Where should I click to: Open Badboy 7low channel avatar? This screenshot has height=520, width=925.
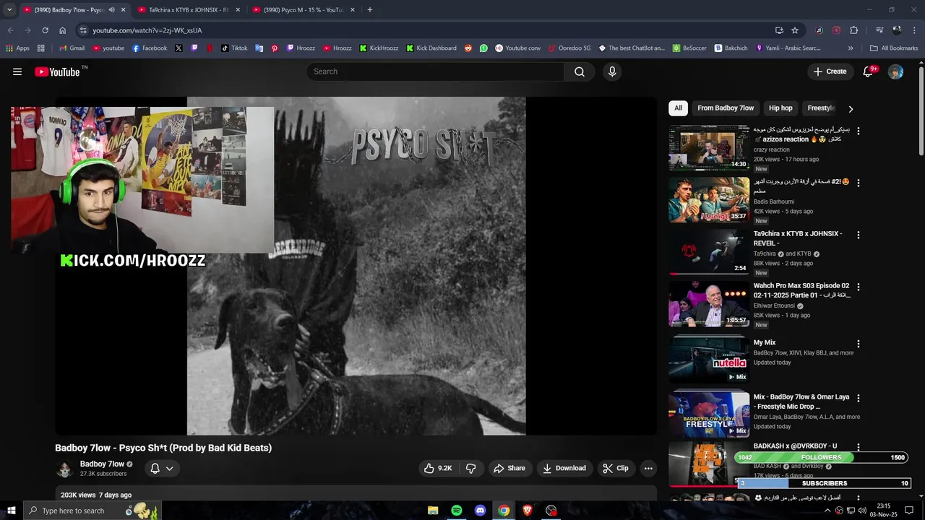64,469
